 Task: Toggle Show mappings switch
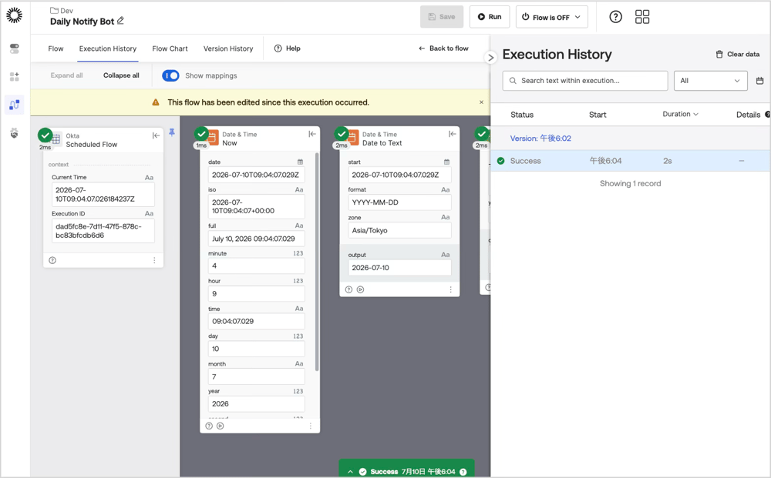[x=170, y=75]
